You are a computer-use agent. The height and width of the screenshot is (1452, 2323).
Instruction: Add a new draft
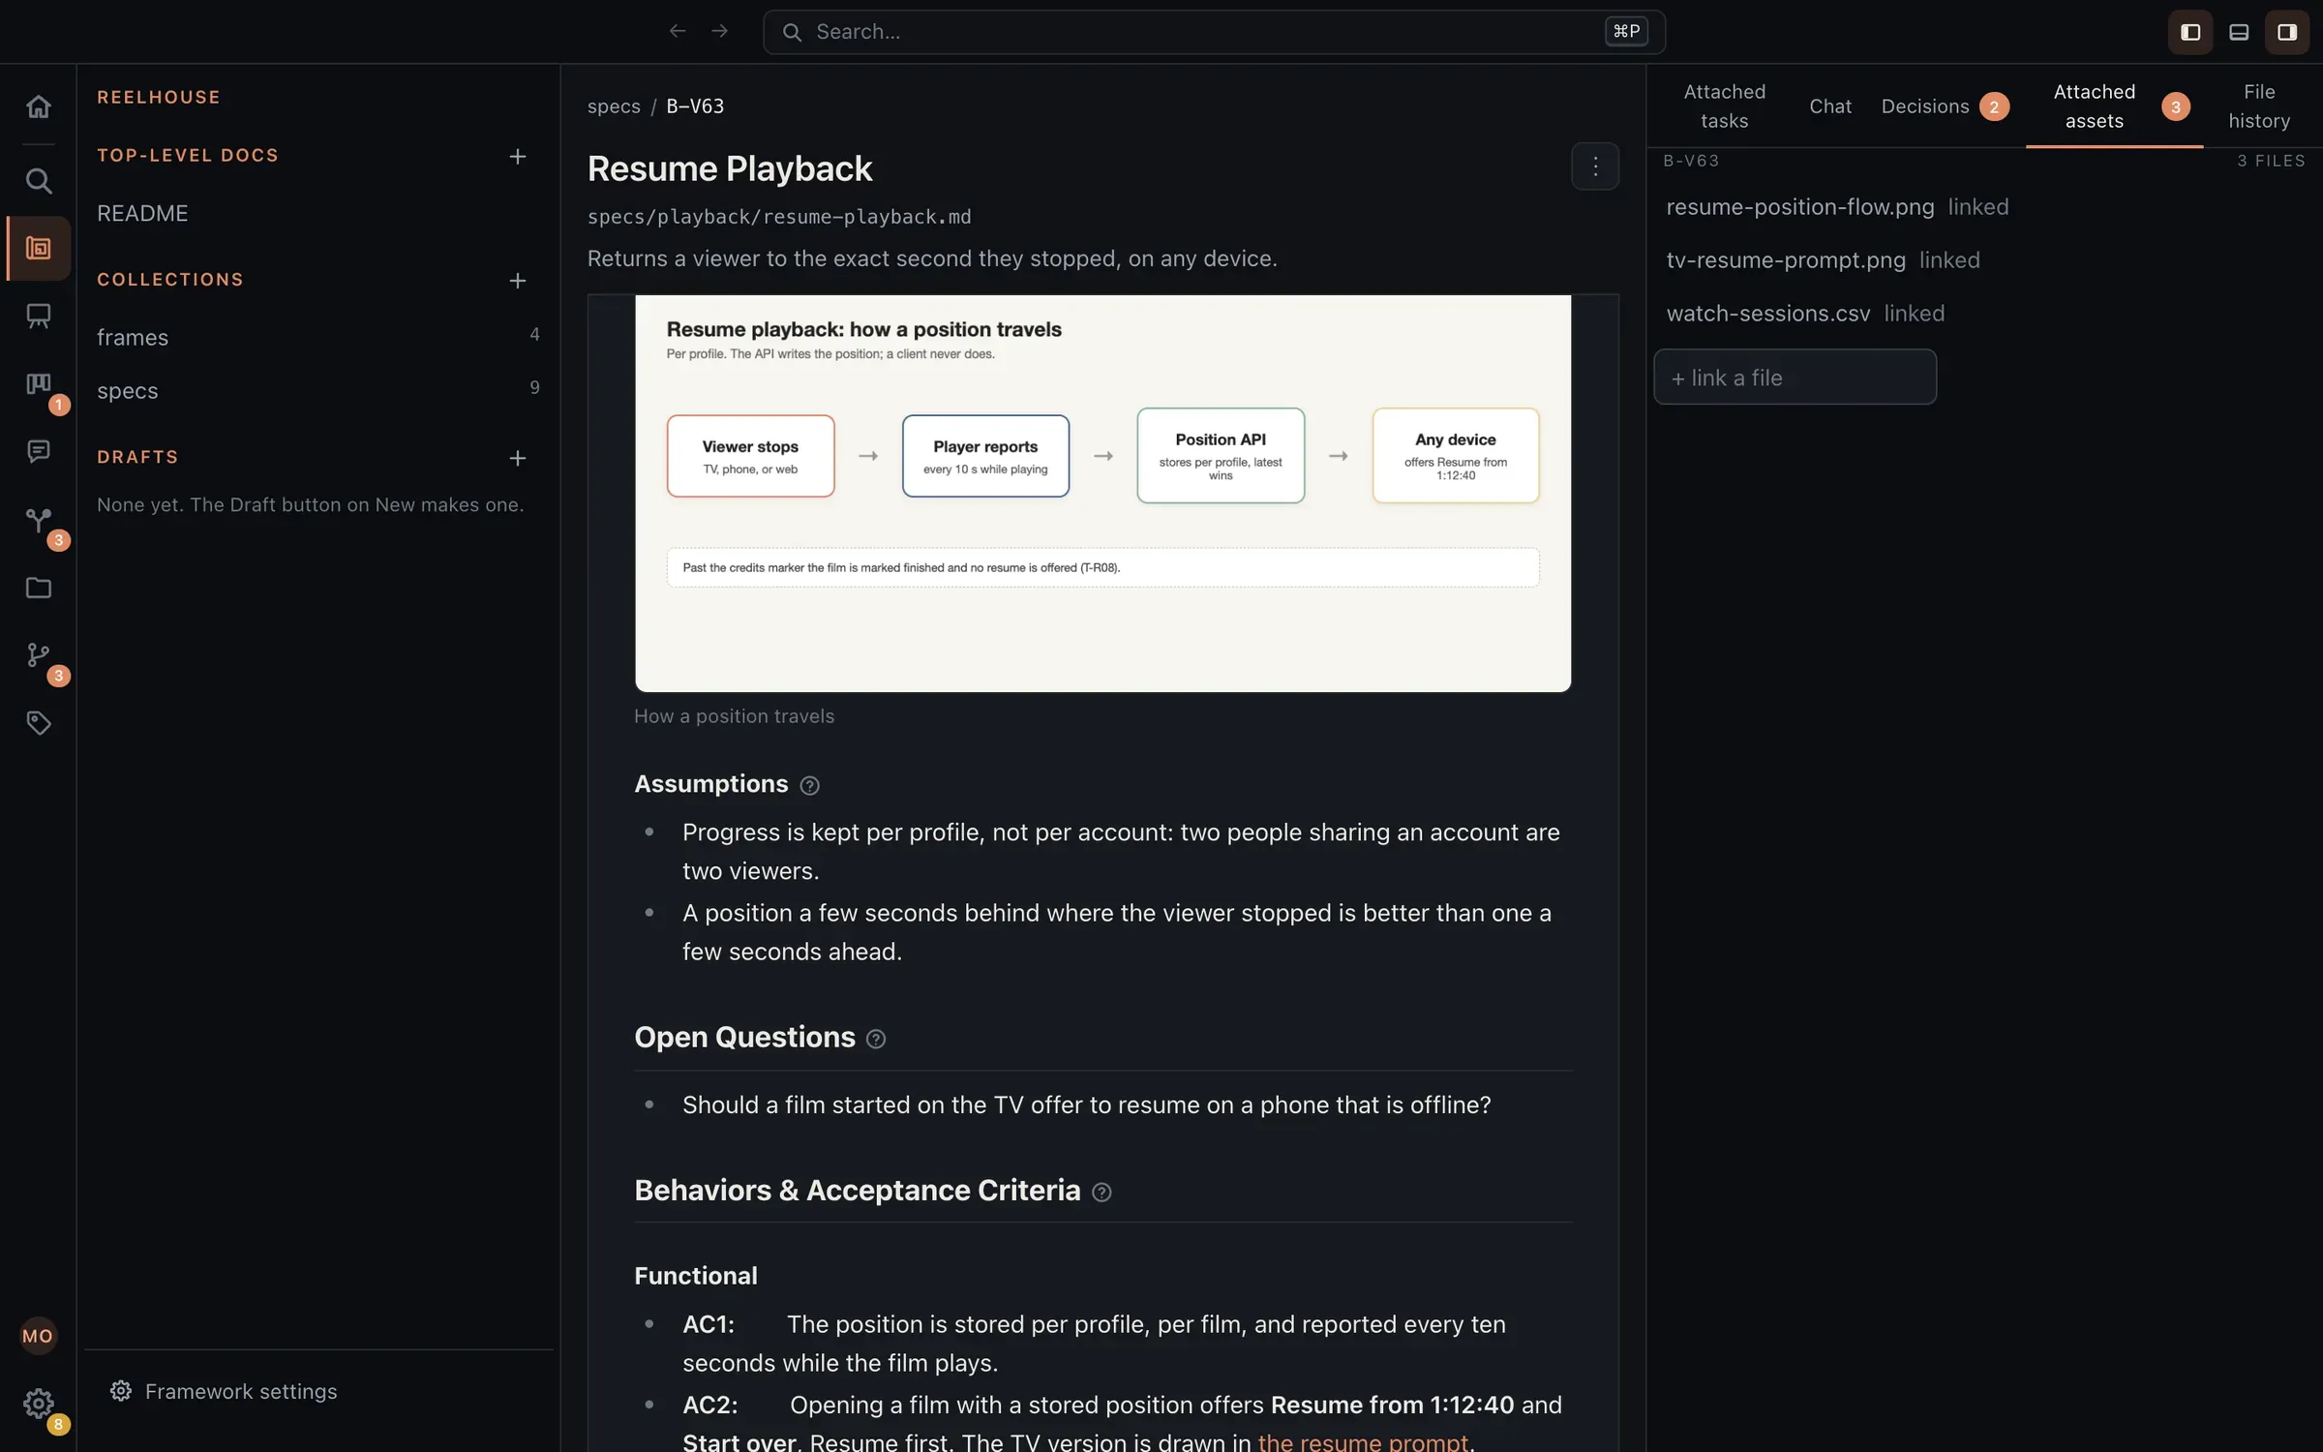518,458
